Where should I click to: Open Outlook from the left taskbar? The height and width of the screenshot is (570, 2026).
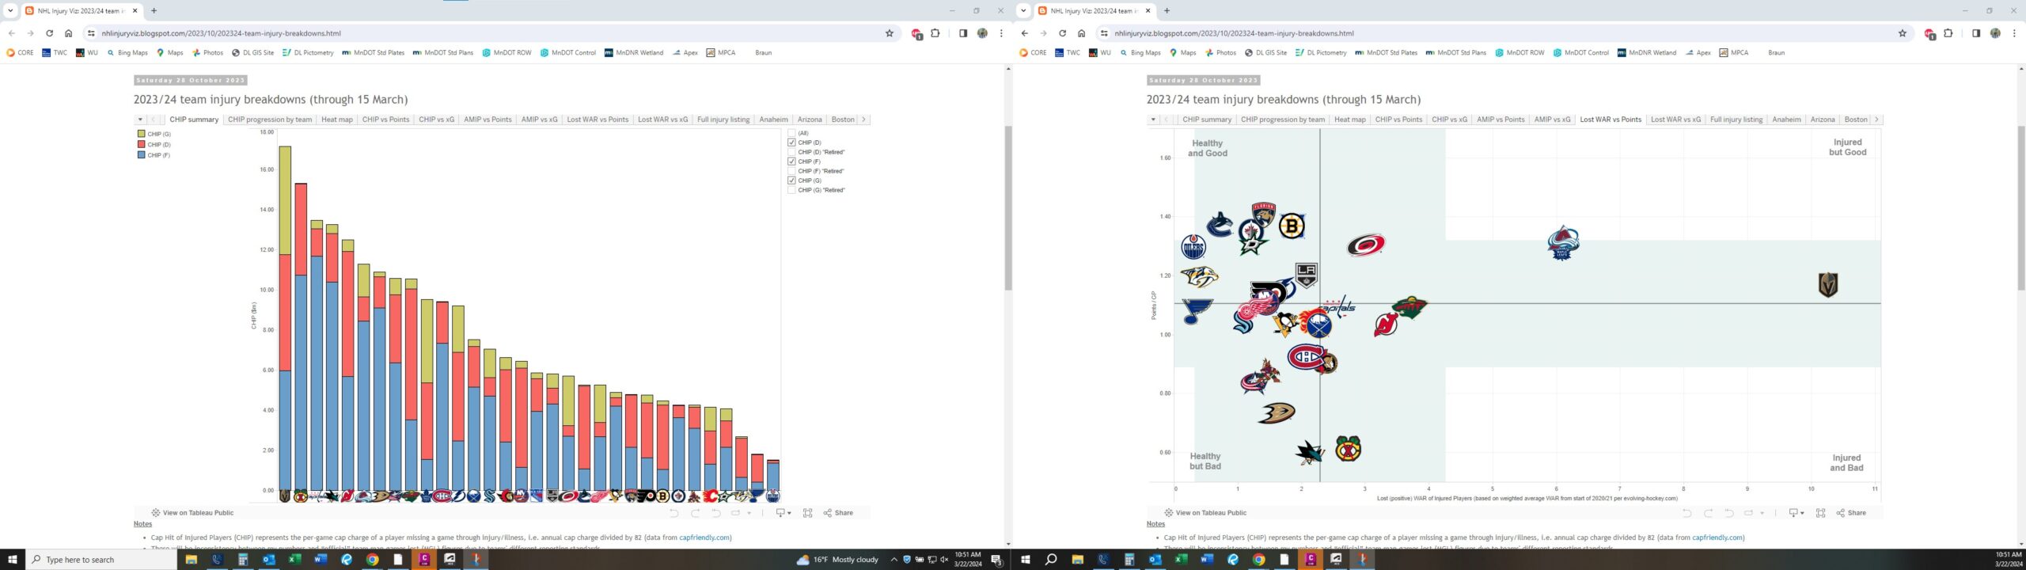(x=268, y=560)
